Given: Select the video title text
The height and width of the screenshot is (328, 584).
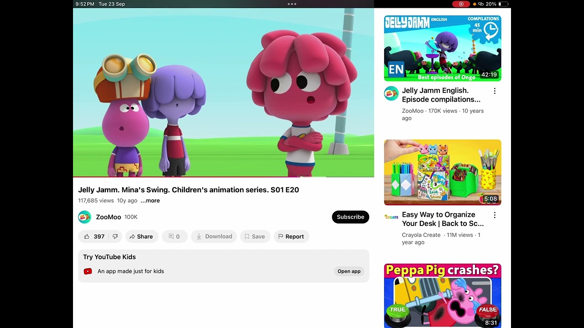Looking at the screenshot, I should [x=188, y=190].
